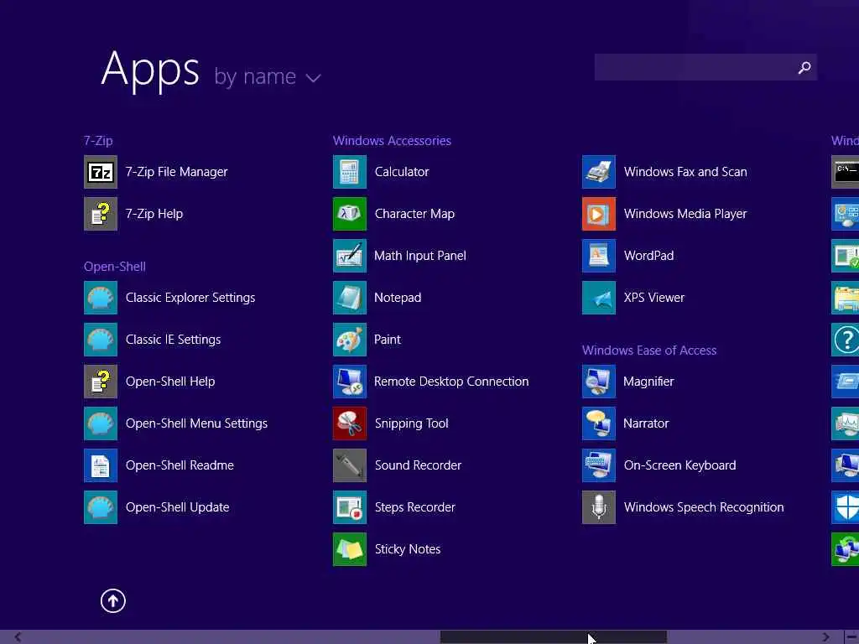Click the 'Open-Shell Menu Settings' label
This screenshot has height=644, width=859.
[196, 423]
